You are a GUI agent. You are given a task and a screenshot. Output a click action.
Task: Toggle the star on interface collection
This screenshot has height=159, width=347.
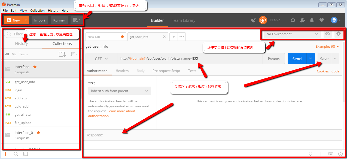[35, 67]
